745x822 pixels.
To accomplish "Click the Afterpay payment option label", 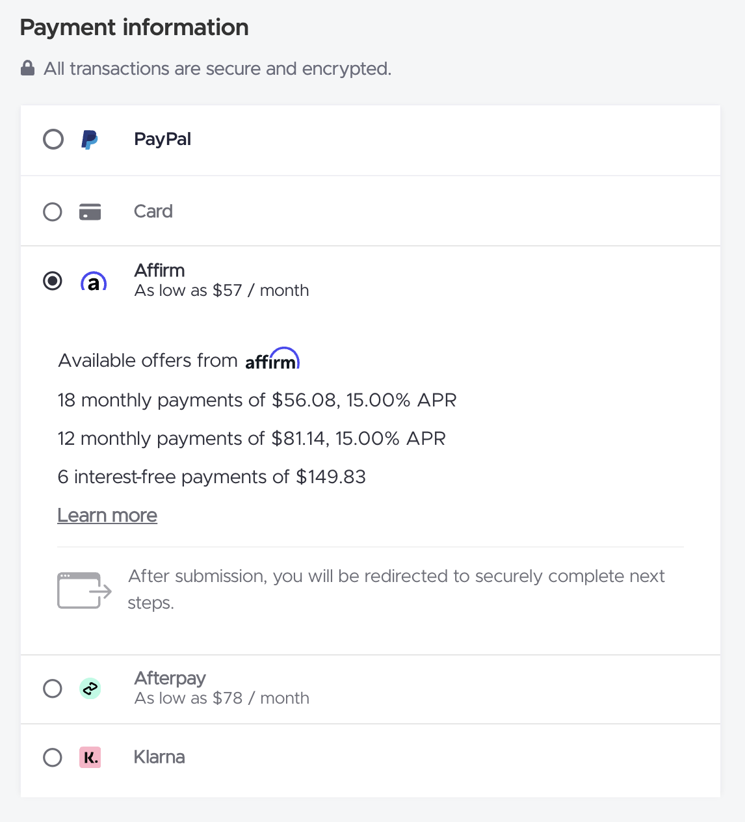I will point(170,678).
